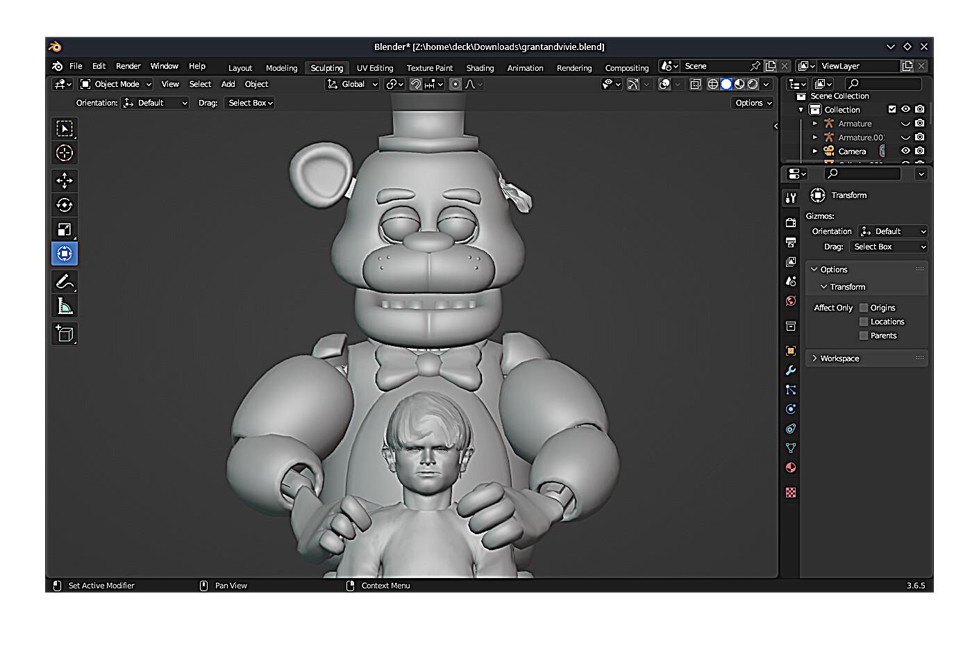Open the viewport Add menu

point(228,84)
